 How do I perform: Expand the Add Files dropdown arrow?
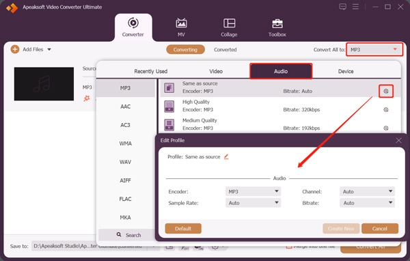click(x=49, y=49)
